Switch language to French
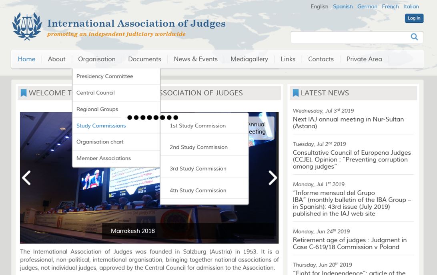437x275 pixels. (390, 6)
